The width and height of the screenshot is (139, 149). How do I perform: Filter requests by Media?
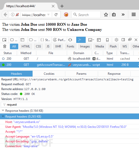point(100,46)
